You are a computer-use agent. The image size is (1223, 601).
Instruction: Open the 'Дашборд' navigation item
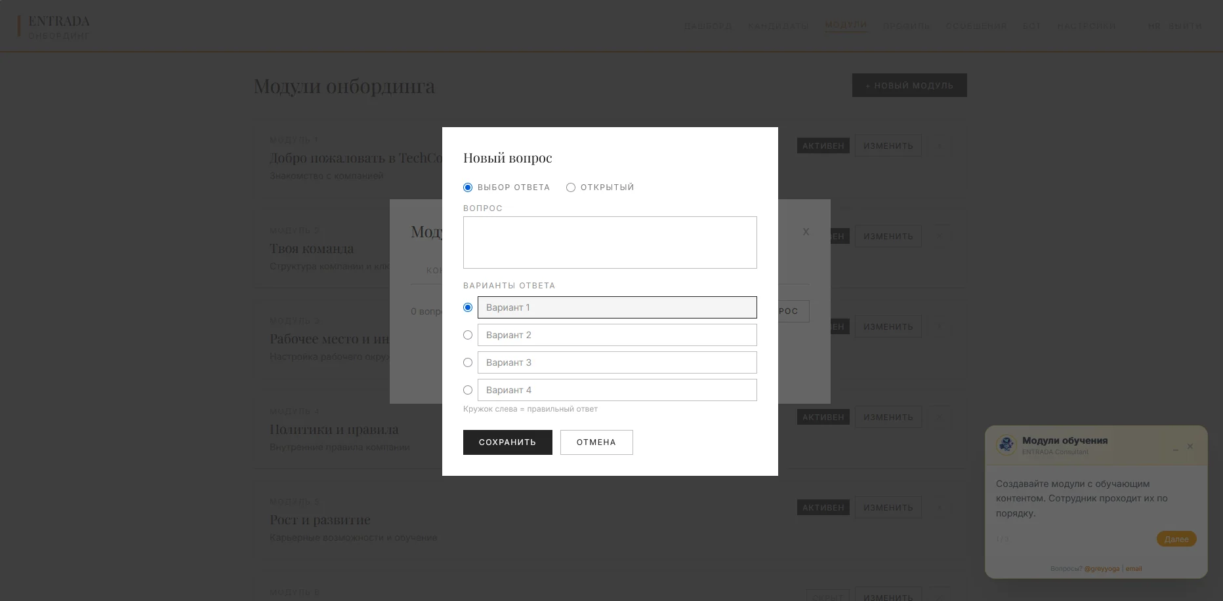[708, 26]
